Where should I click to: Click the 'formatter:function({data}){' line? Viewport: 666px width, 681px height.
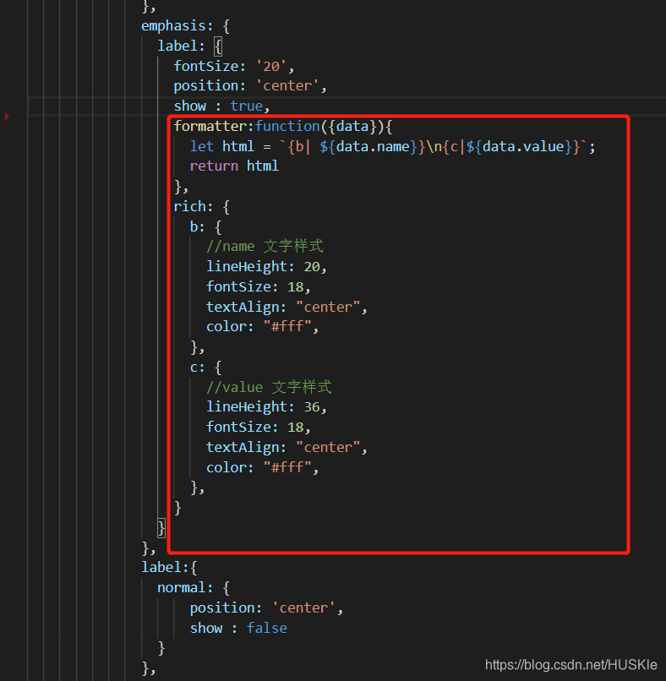click(x=283, y=127)
